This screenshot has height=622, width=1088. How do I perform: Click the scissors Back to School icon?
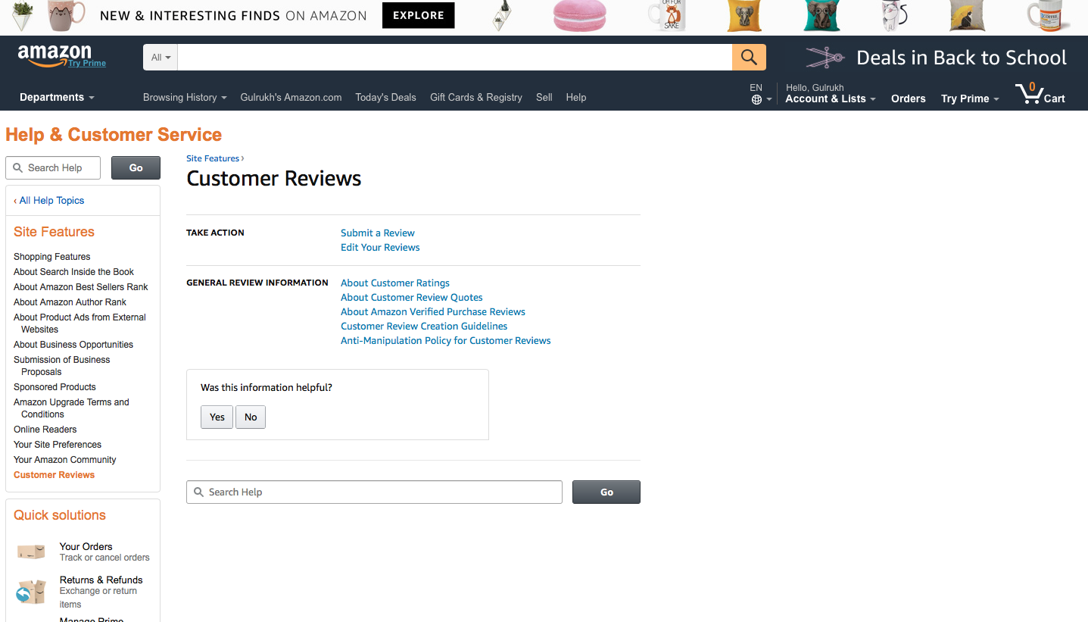pos(825,58)
